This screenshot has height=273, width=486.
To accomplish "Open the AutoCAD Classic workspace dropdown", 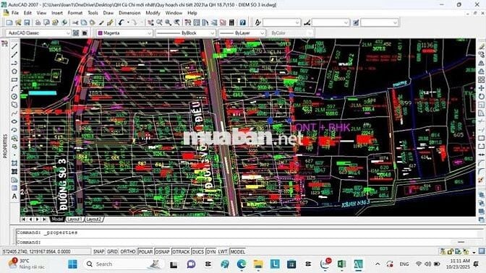I will pyautogui.click(x=38, y=32).
